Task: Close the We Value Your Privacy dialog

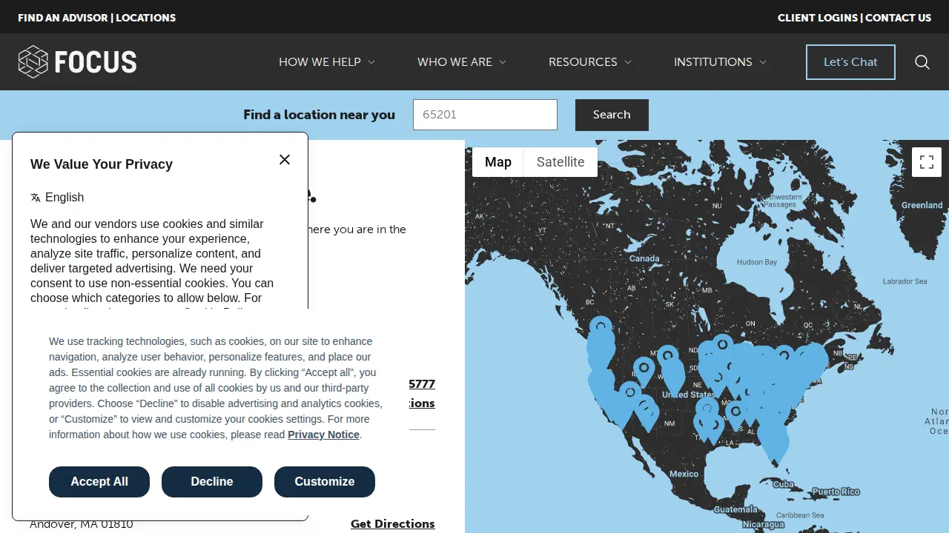Action: click(x=285, y=160)
